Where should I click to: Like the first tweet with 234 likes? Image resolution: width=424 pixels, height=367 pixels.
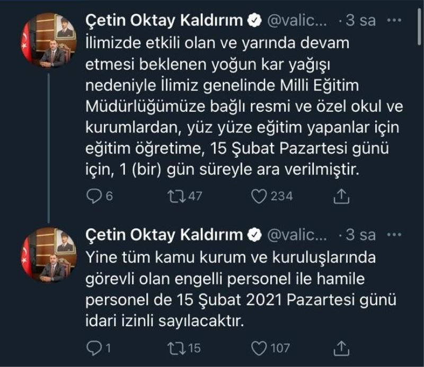click(258, 196)
